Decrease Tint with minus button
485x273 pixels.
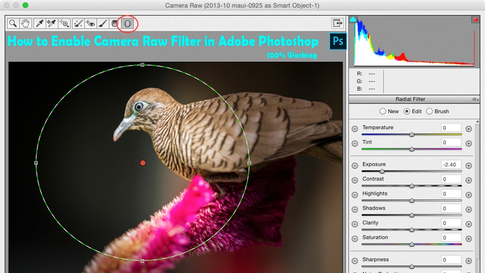tap(355, 143)
